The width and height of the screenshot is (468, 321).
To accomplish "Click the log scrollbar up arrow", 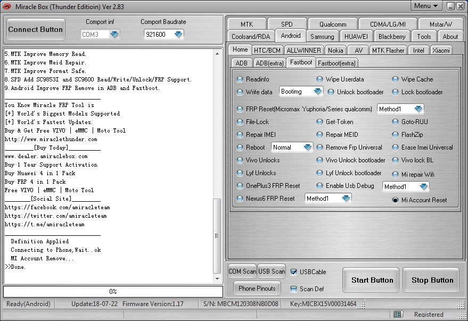I will [217, 54].
